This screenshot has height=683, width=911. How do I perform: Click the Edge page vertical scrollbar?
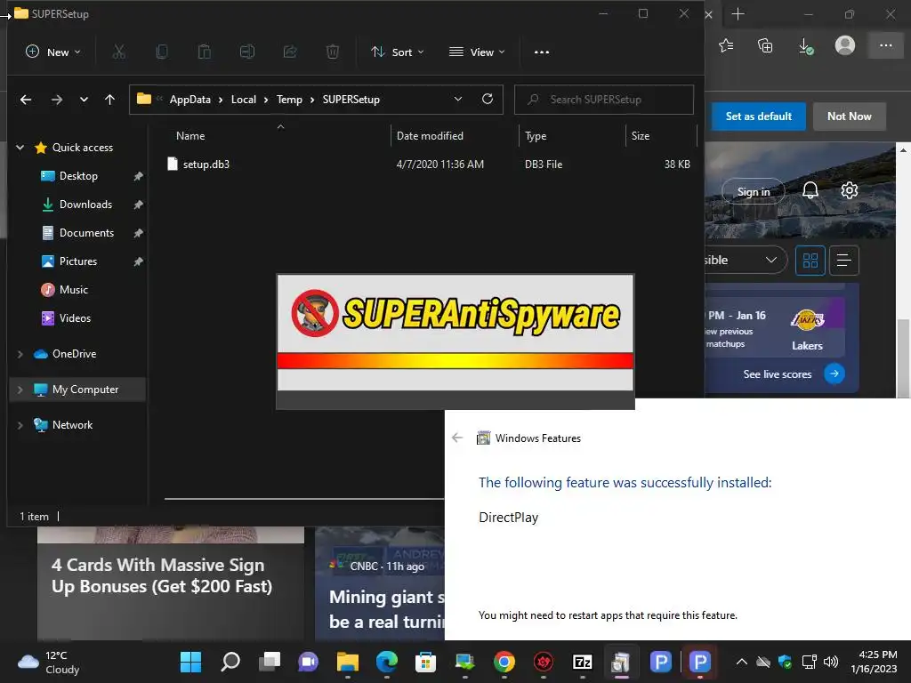pyautogui.click(x=903, y=358)
